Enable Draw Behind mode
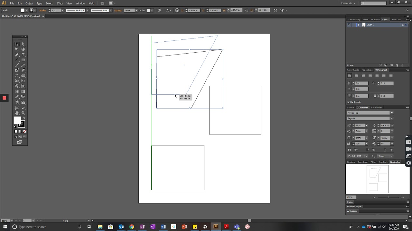This screenshot has height=231, width=412. [20, 136]
